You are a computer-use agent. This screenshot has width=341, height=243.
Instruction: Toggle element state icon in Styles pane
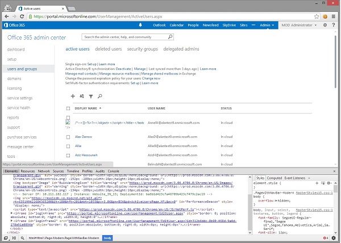point(323,183)
